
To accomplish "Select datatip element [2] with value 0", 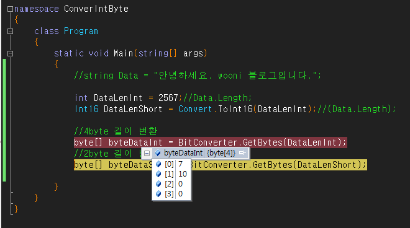I will pyautogui.click(x=171, y=184).
